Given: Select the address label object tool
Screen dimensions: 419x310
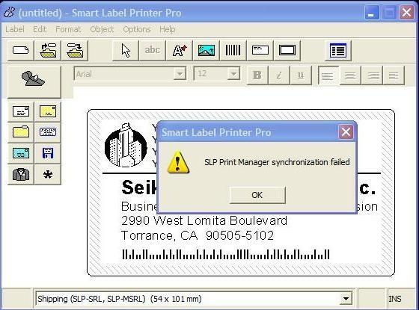Looking at the screenshot, I should 260,50.
